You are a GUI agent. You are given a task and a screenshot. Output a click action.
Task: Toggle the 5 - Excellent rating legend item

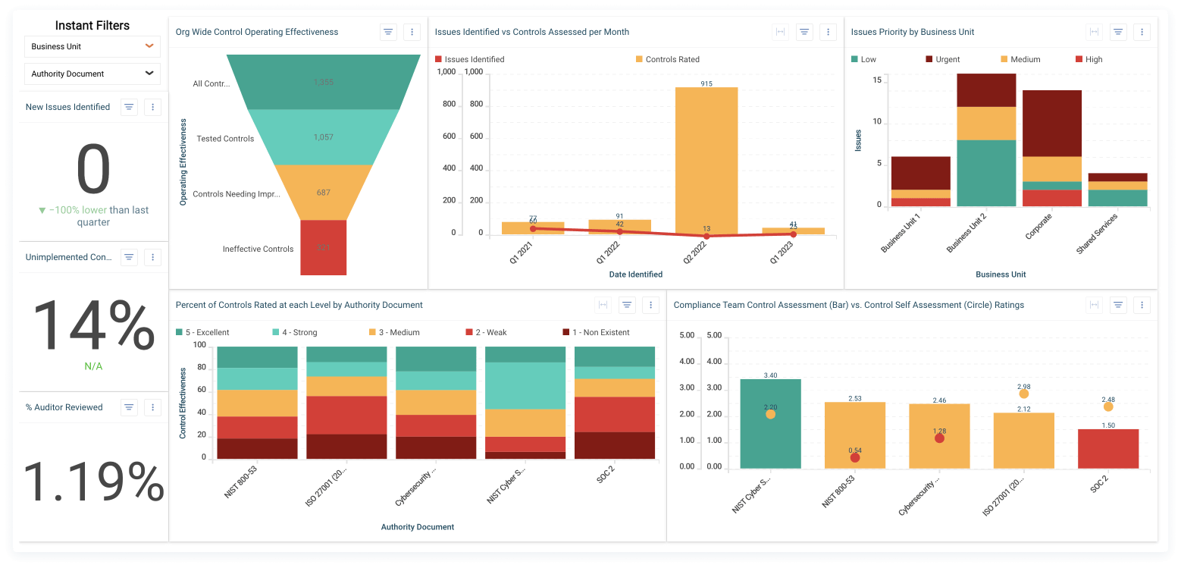coord(205,331)
